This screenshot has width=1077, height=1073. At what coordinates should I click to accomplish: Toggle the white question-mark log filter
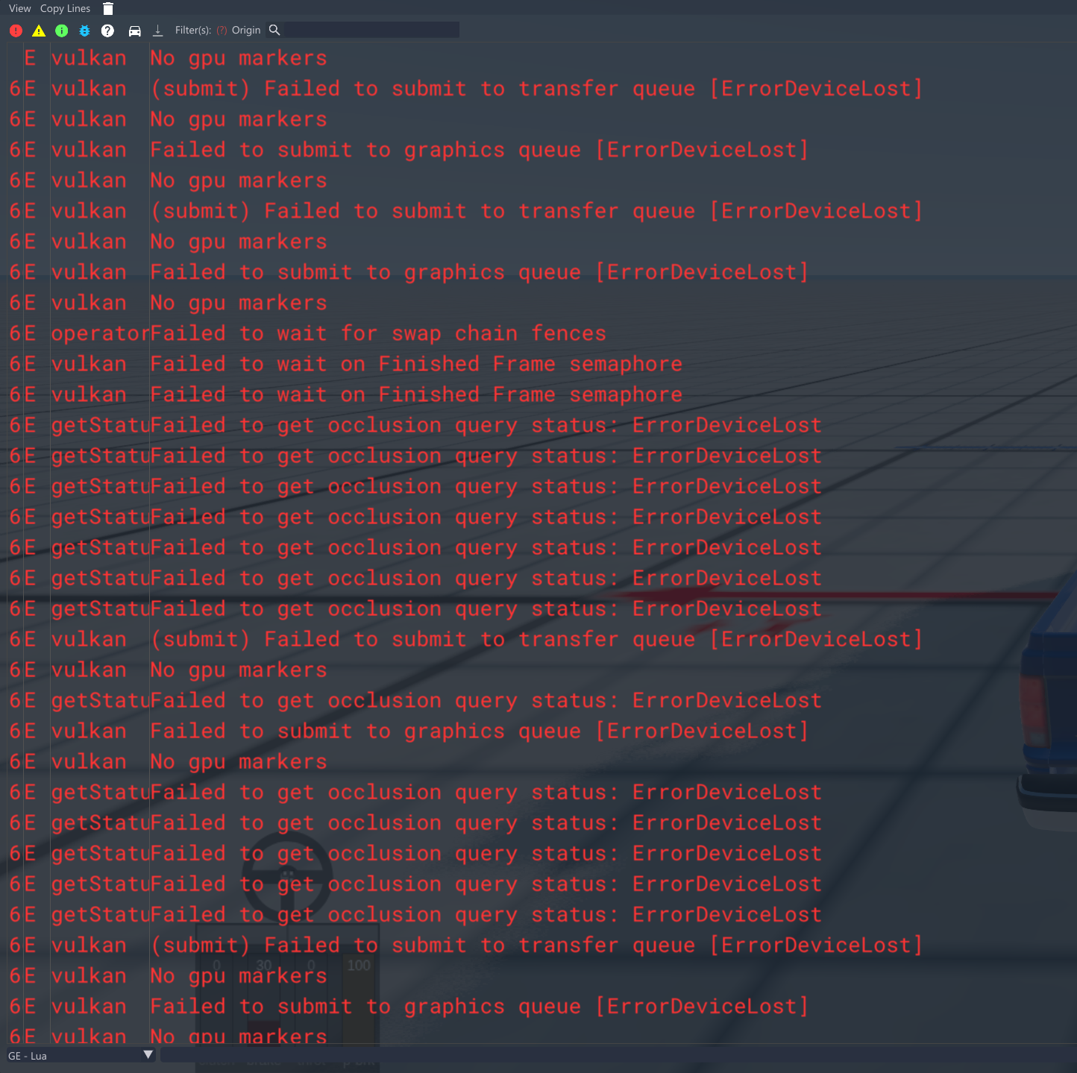107,31
